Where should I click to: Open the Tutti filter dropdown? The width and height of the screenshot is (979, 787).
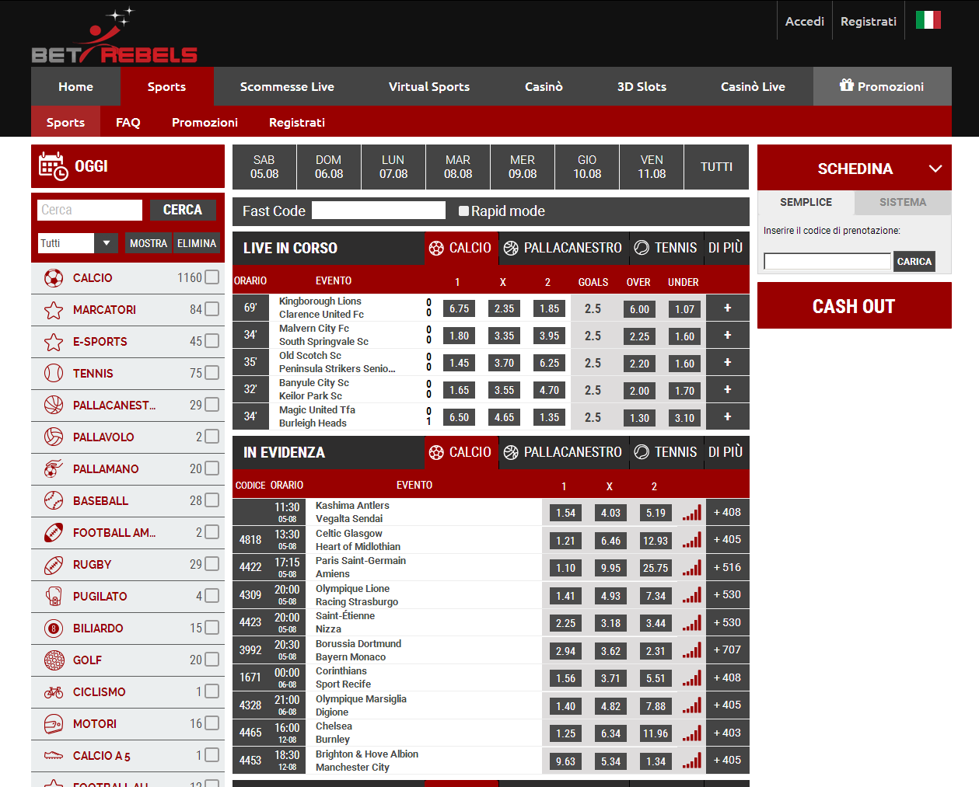tap(78, 243)
